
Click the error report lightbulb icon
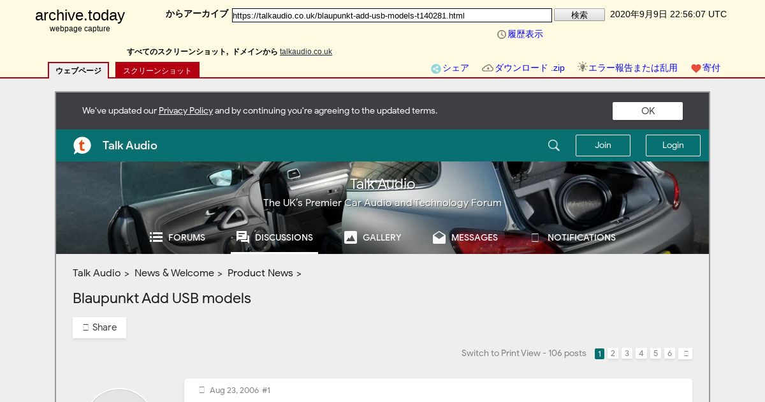pyautogui.click(x=583, y=67)
